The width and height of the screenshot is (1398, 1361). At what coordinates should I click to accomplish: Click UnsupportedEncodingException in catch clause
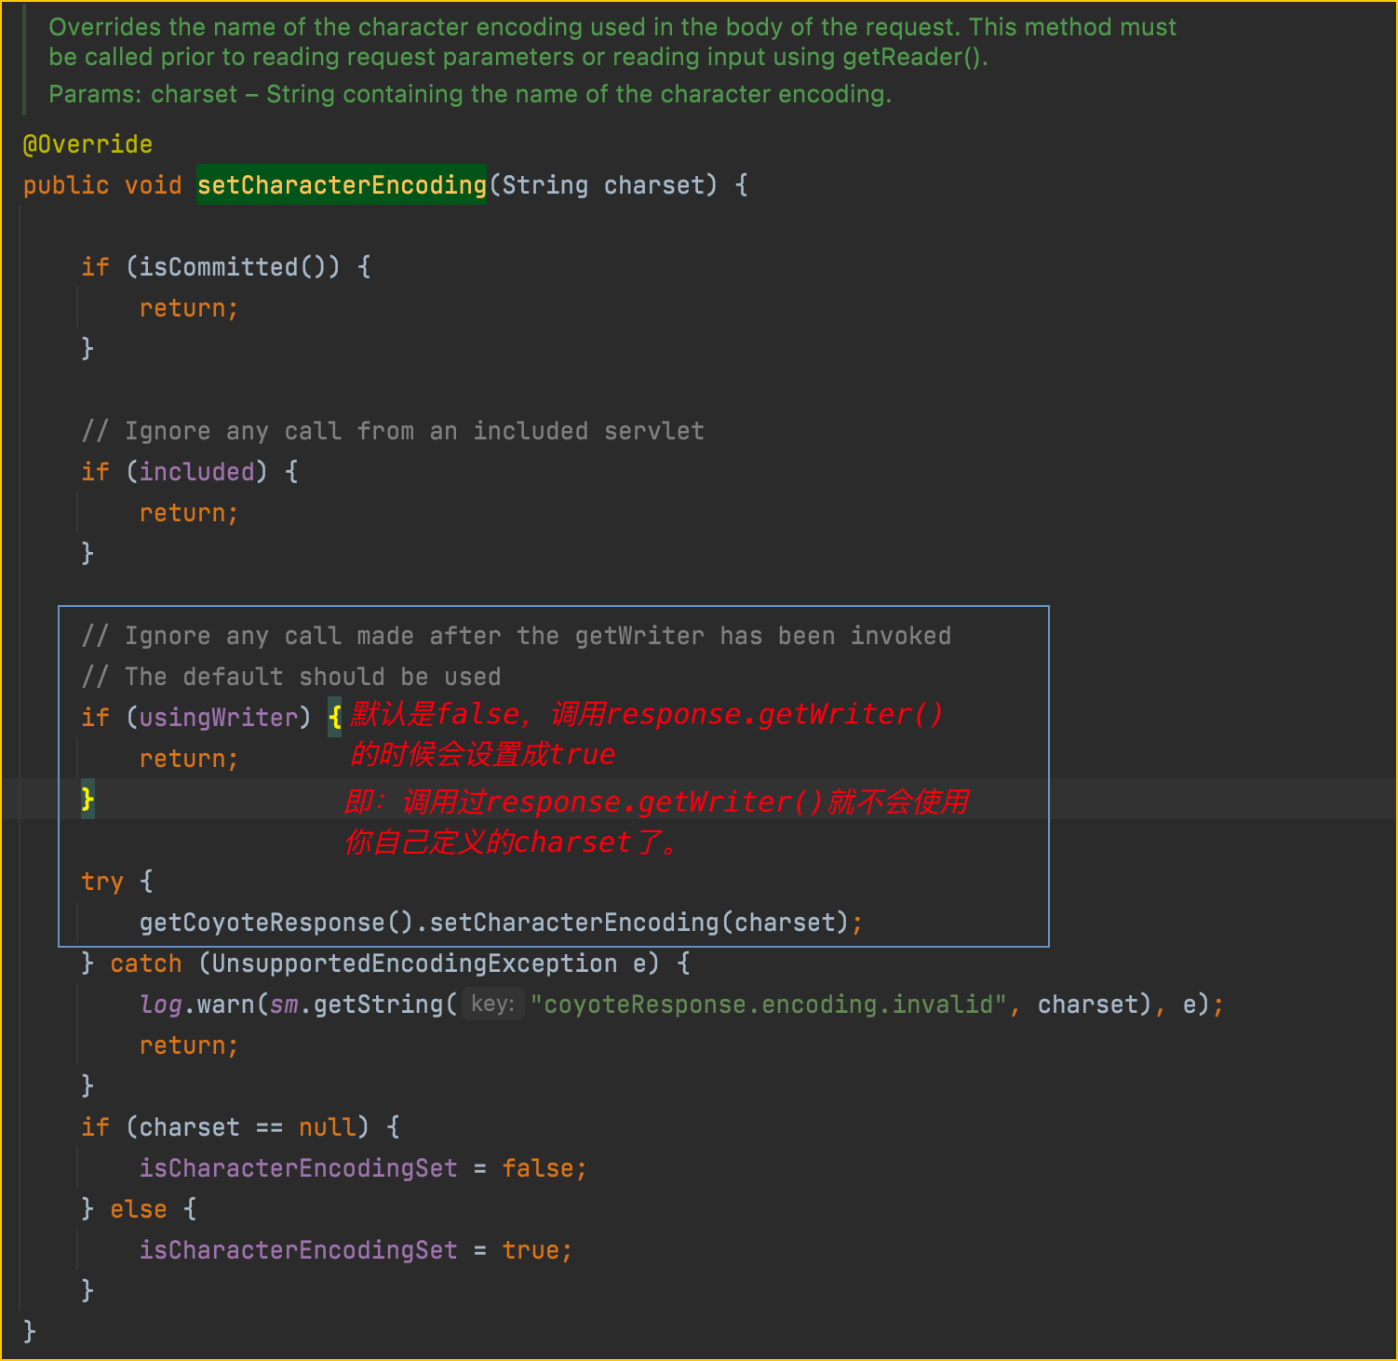click(x=414, y=963)
